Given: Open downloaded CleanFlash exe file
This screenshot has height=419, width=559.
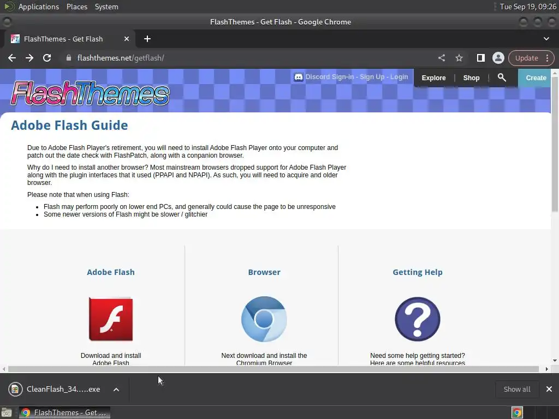Looking at the screenshot, I should coord(54,389).
